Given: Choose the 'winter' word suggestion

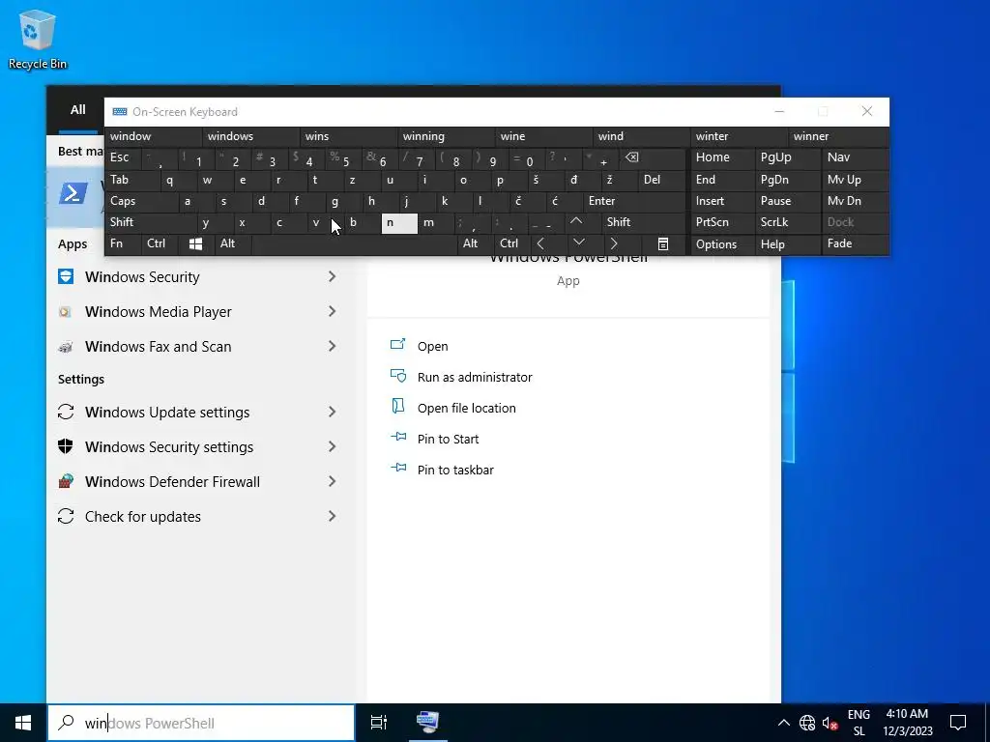Looking at the screenshot, I should pyautogui.click(x=739, y=136).
